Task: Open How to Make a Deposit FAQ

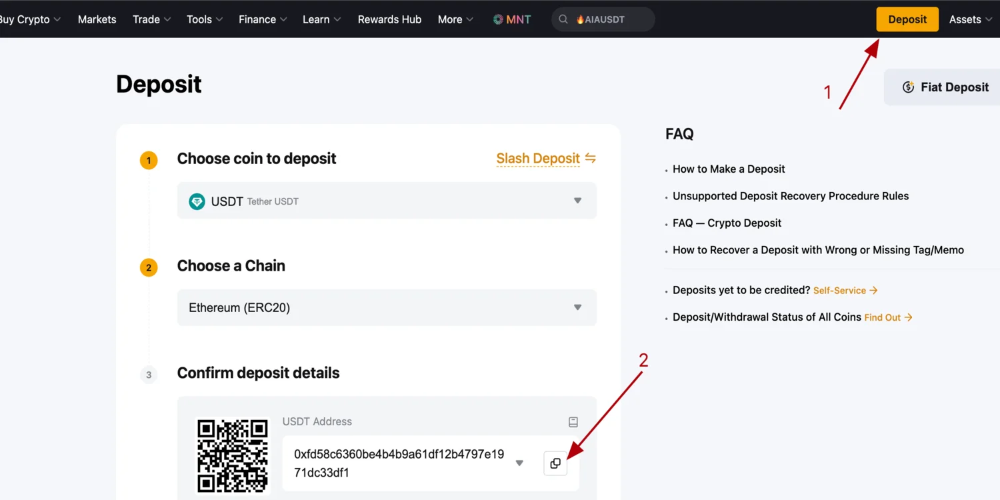Action: click(729, 169)
